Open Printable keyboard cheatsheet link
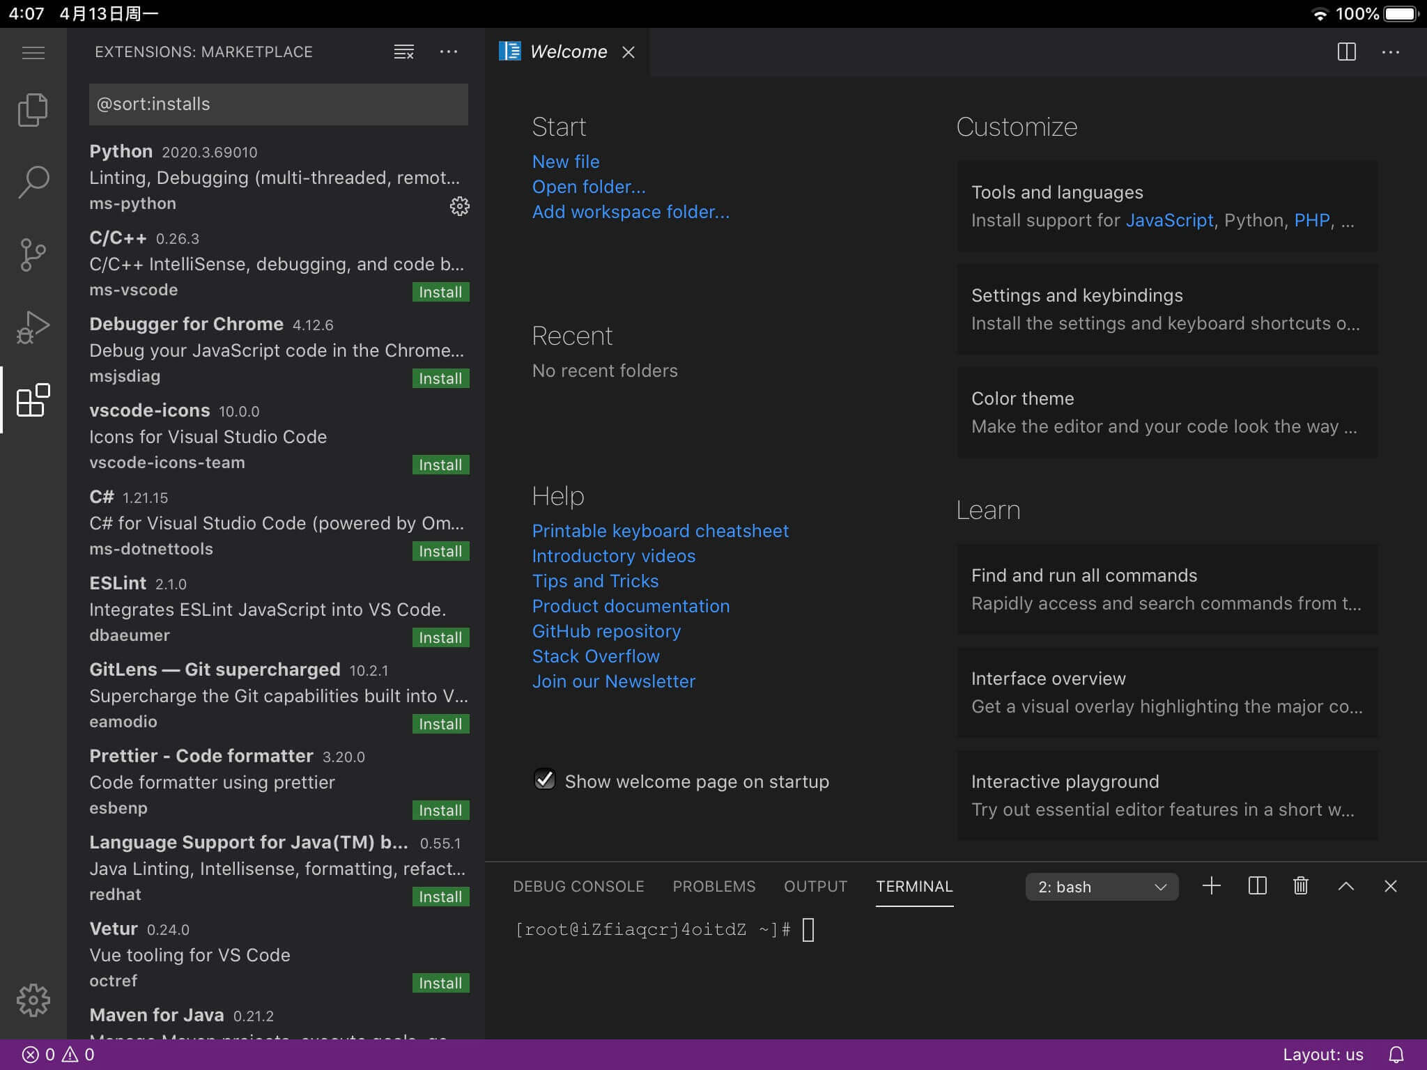1427x1070 pixels. point(661,531)
